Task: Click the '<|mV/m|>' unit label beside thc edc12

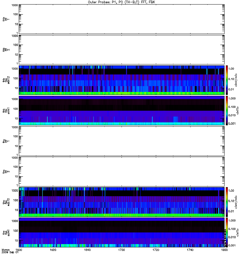Action: tap(236, 202)
